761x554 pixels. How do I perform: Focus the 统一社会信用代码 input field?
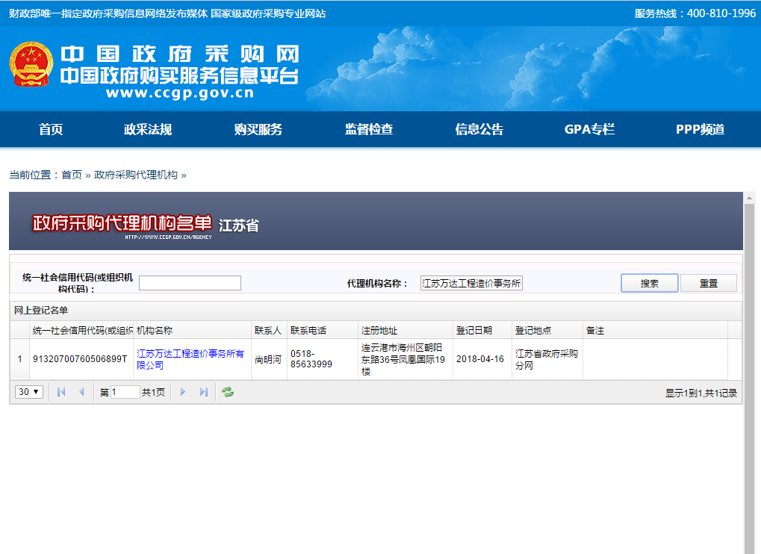(190, 283)
